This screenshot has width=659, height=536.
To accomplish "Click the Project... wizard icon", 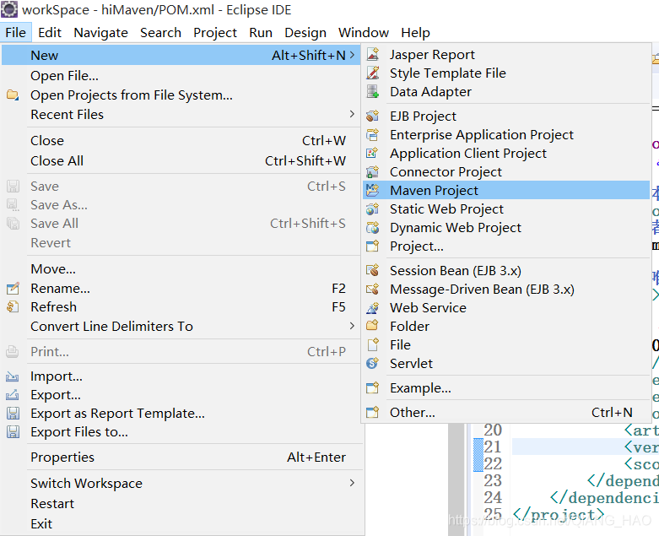I will click(x=373, y=246).
